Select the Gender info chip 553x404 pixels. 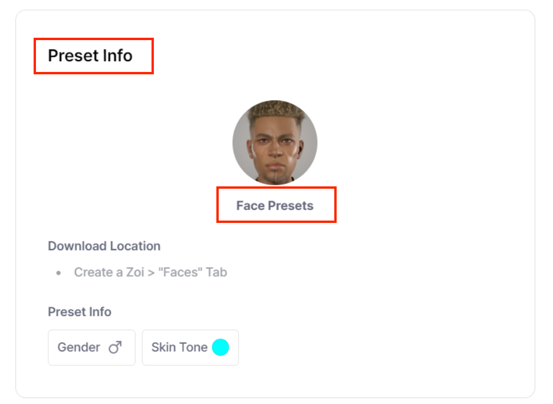coord(92,347)
